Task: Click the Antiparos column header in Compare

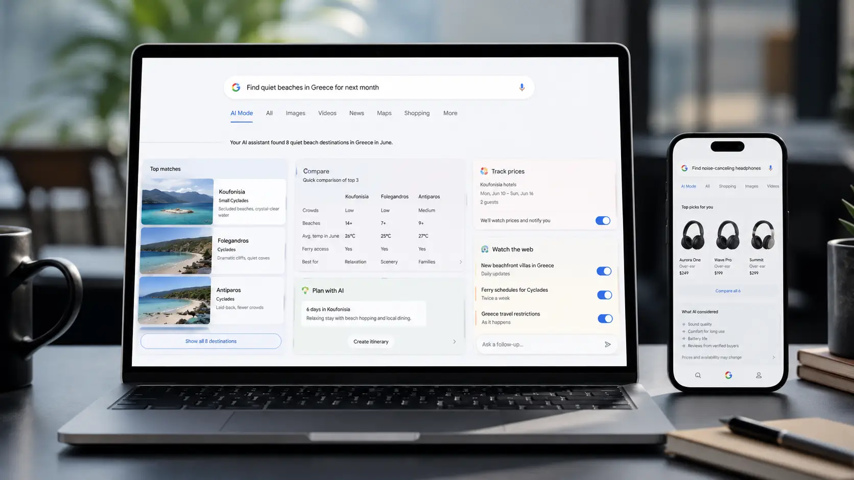Action: [x=429, y=196]
